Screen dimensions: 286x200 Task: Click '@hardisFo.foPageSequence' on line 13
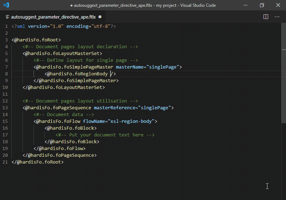58,107
